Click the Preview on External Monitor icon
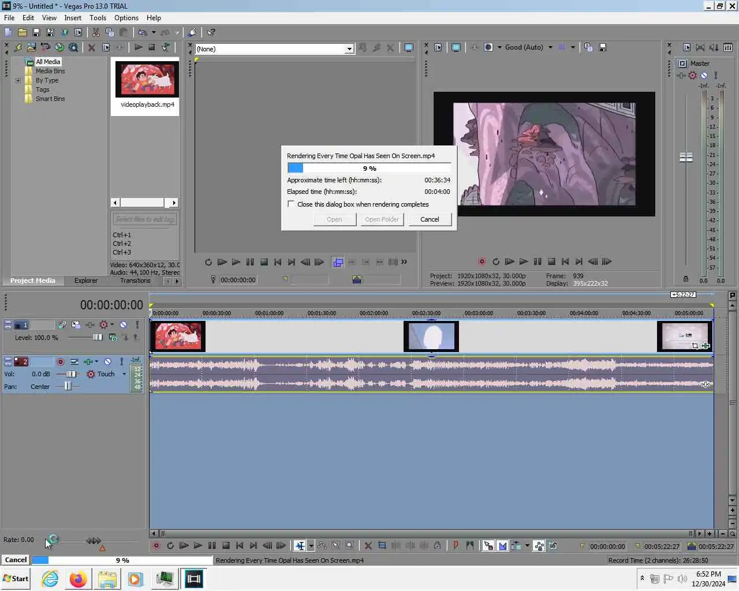 [456, 47]
